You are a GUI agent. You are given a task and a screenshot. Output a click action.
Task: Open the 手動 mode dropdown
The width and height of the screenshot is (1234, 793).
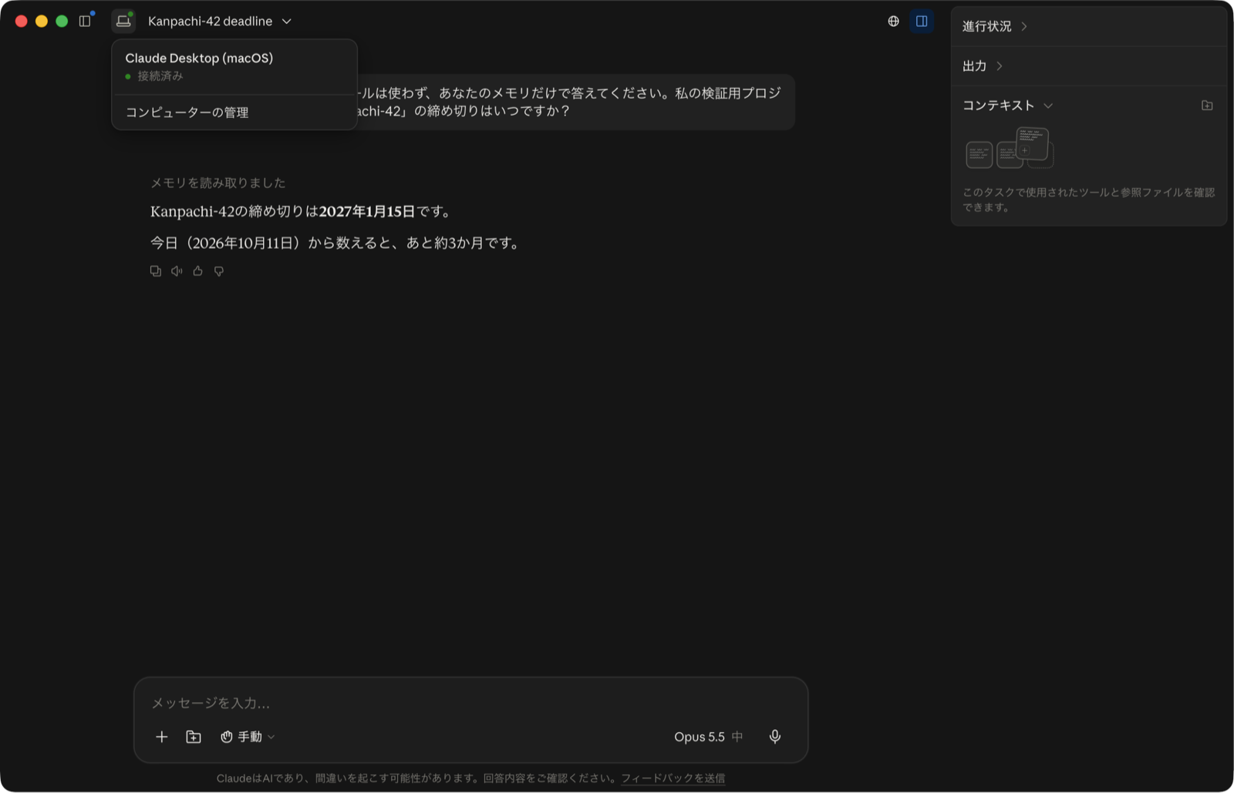(248, 737)
